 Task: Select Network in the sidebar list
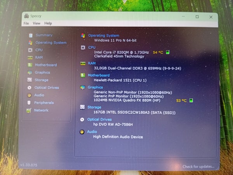41,110
